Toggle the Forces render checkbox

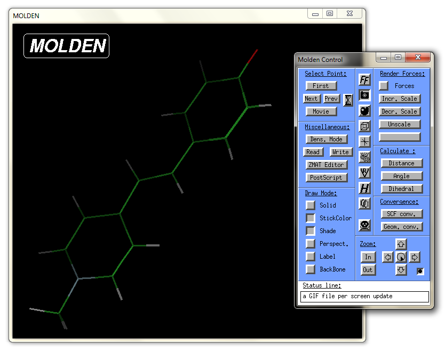tap(383, 86)
